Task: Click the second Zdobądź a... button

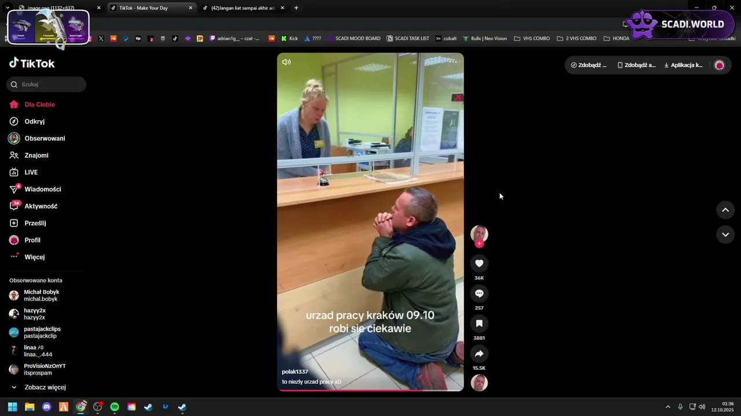Action: [x=637, y=65]
